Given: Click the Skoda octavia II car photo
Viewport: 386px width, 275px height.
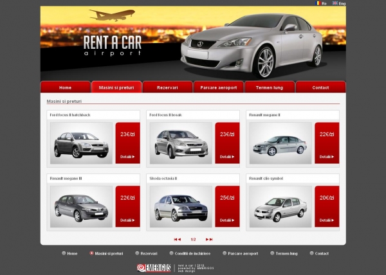Looking at the screenshot, I should pos(181,206).
